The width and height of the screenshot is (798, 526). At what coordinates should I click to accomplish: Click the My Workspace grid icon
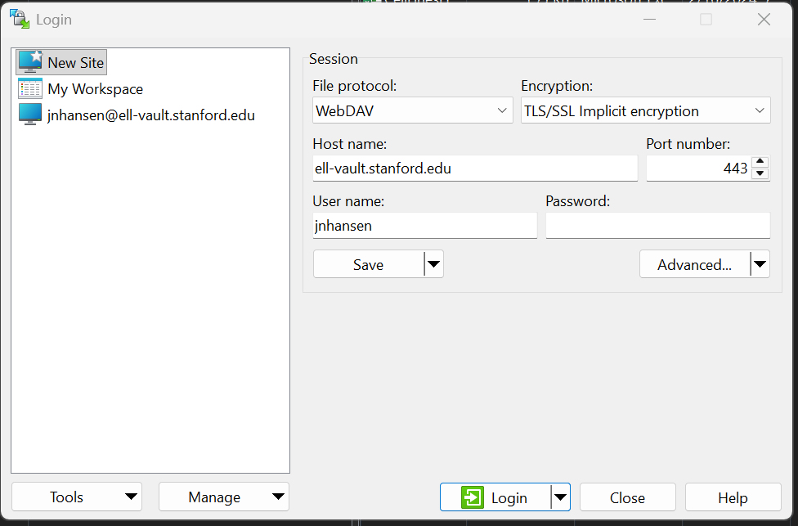coord(30,89)
